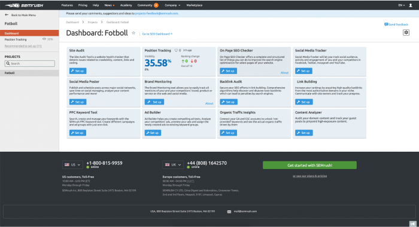The height and width of the screenshot is (227, 419).
Task: Click Get started with SEMrush button
Action: click(309, 165)
